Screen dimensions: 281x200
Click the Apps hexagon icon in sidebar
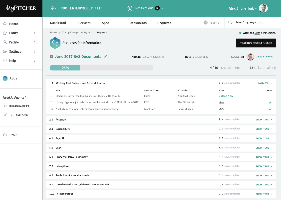[x=5, y=79]
